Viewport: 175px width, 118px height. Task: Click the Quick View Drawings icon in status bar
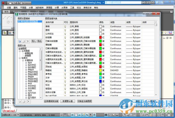pyautogui.click(x=117, y=115)
